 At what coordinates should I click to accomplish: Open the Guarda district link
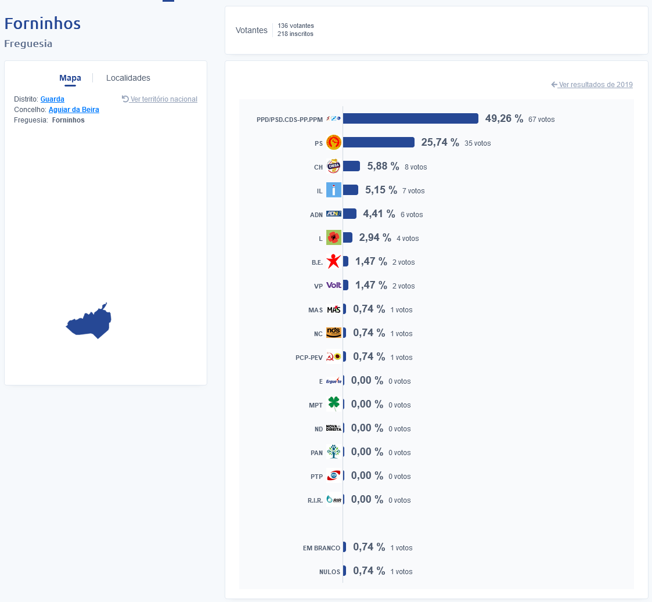(x=52, y=99)
